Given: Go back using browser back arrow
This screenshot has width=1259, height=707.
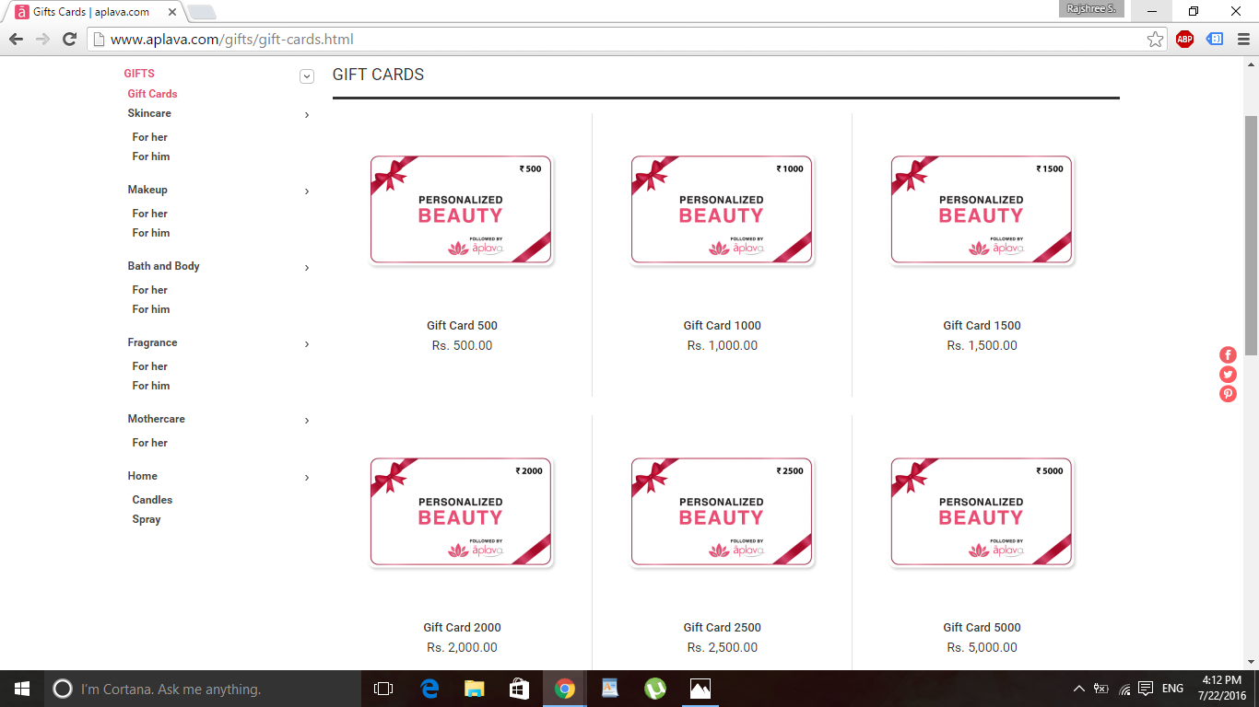Looking at the screenshot, I should (16, 39).
